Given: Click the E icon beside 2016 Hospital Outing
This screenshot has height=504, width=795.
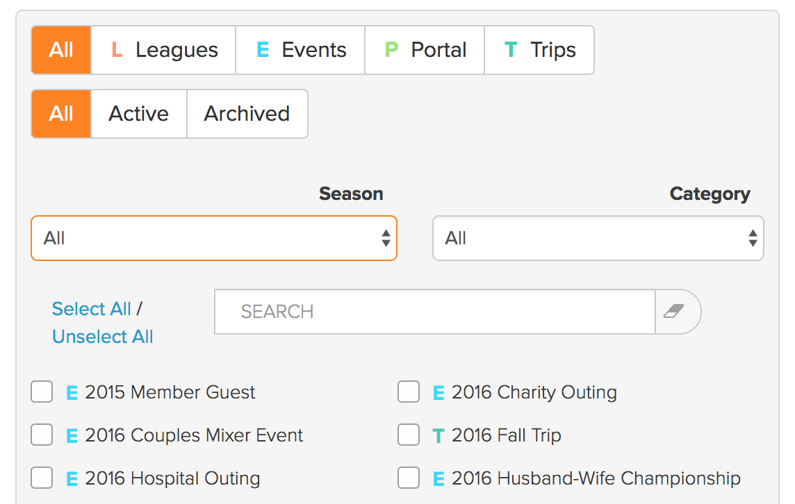Looking at the screenshot, I should 72,479.
